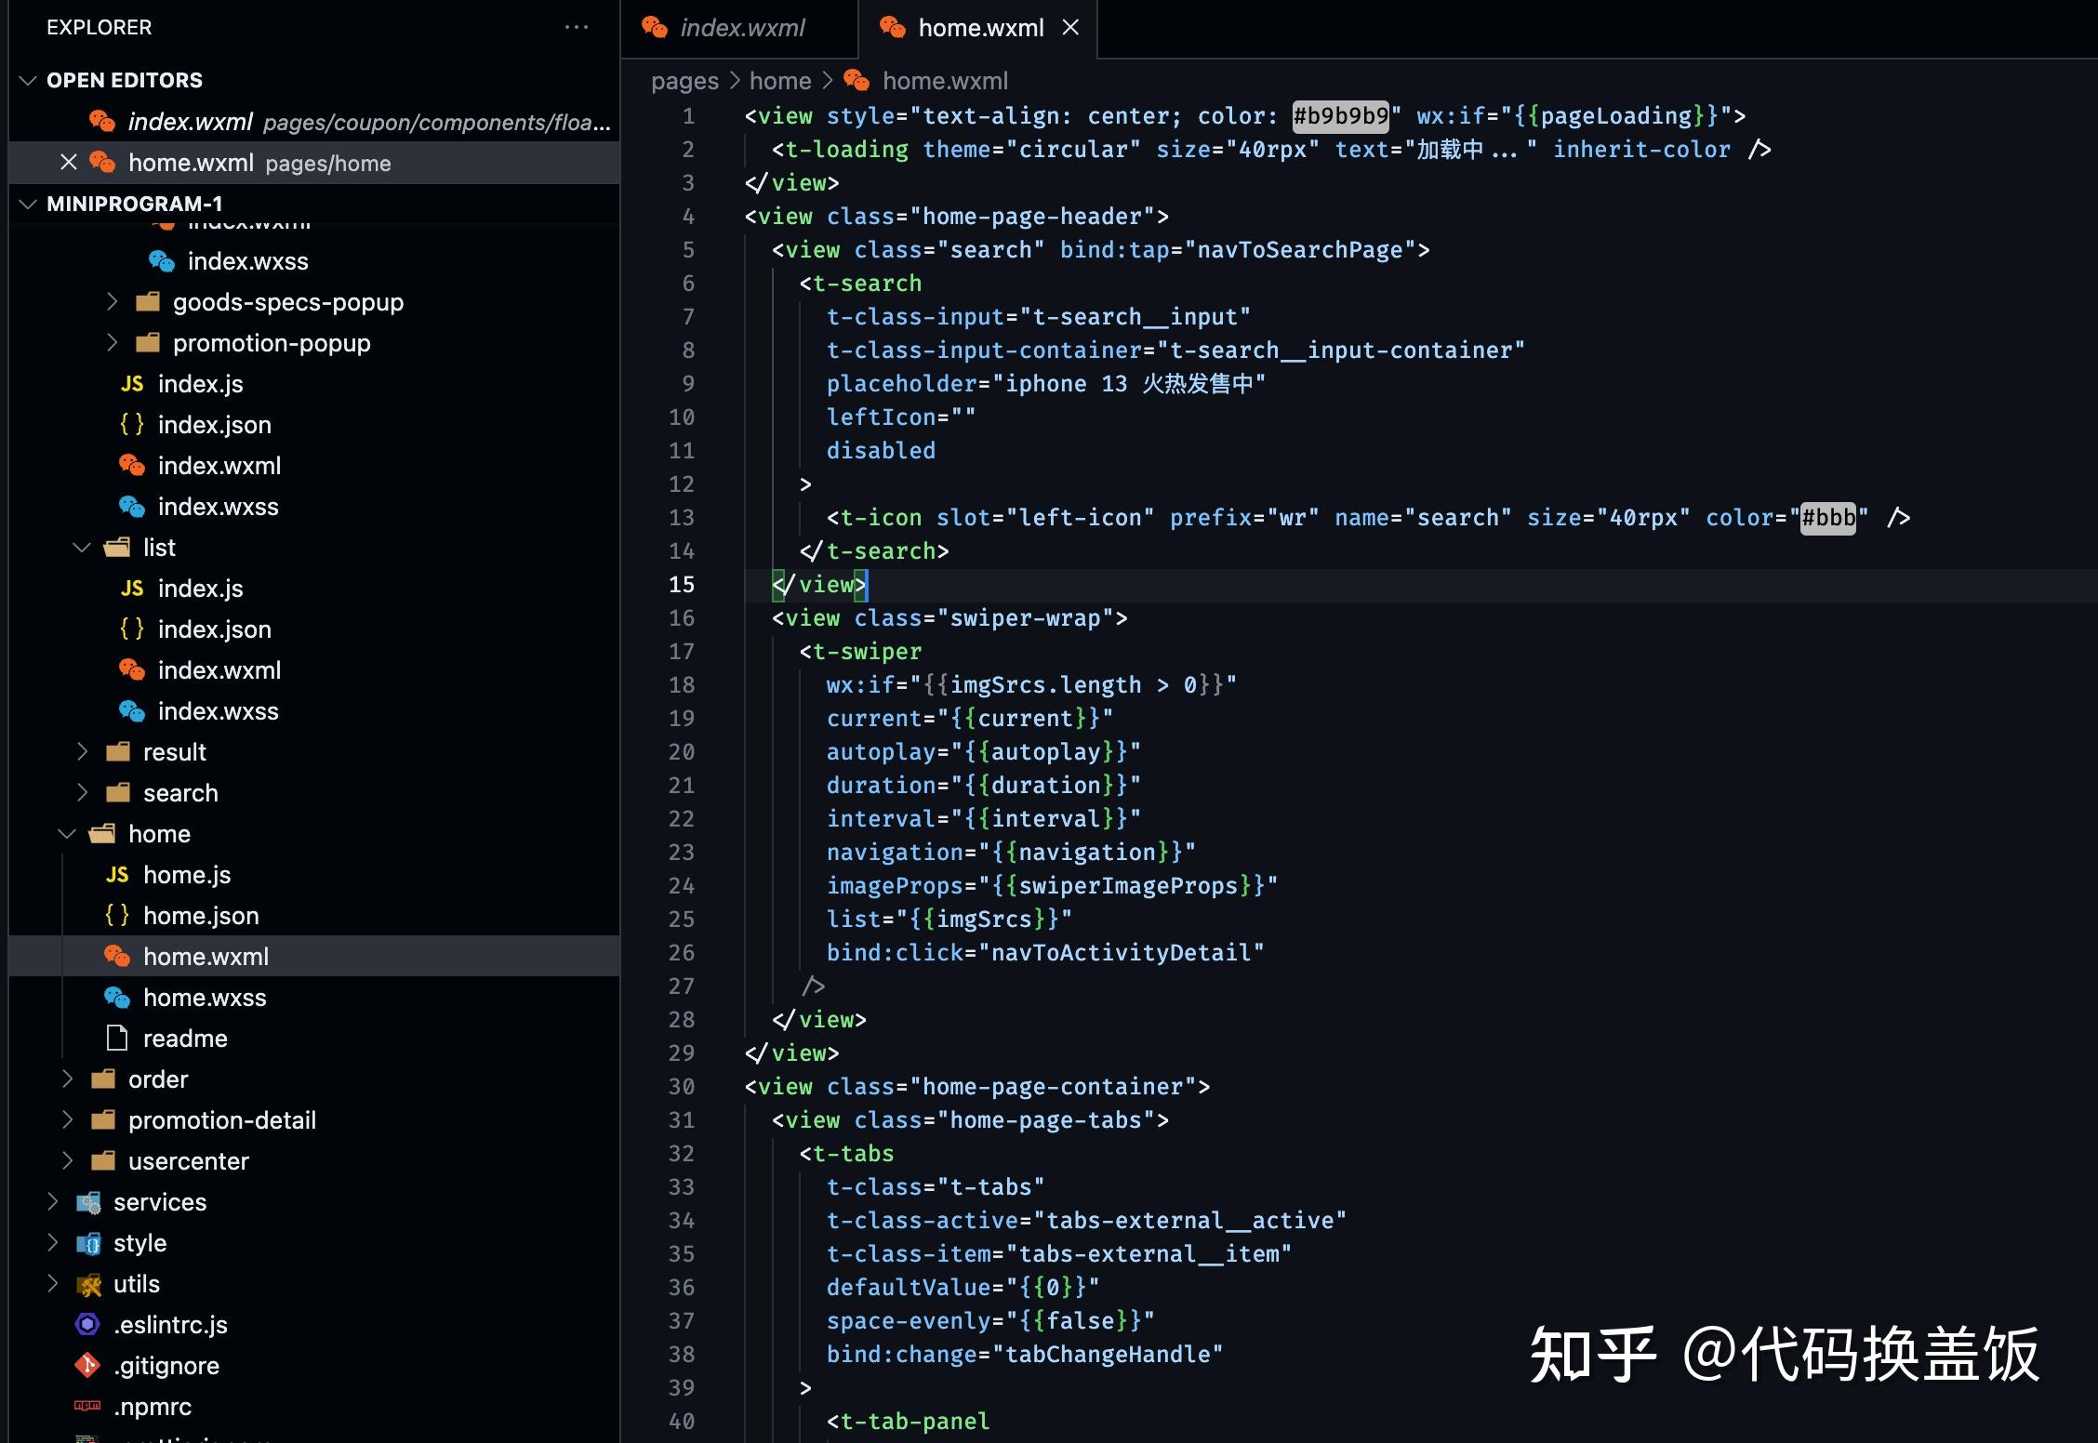The width and height of the screenshot is (2098, 1443).
Task: Open the OPEN EDITORS section
Action: click(127, 76)
